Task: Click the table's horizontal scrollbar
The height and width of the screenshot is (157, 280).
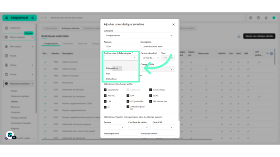Action: [127, 140]
